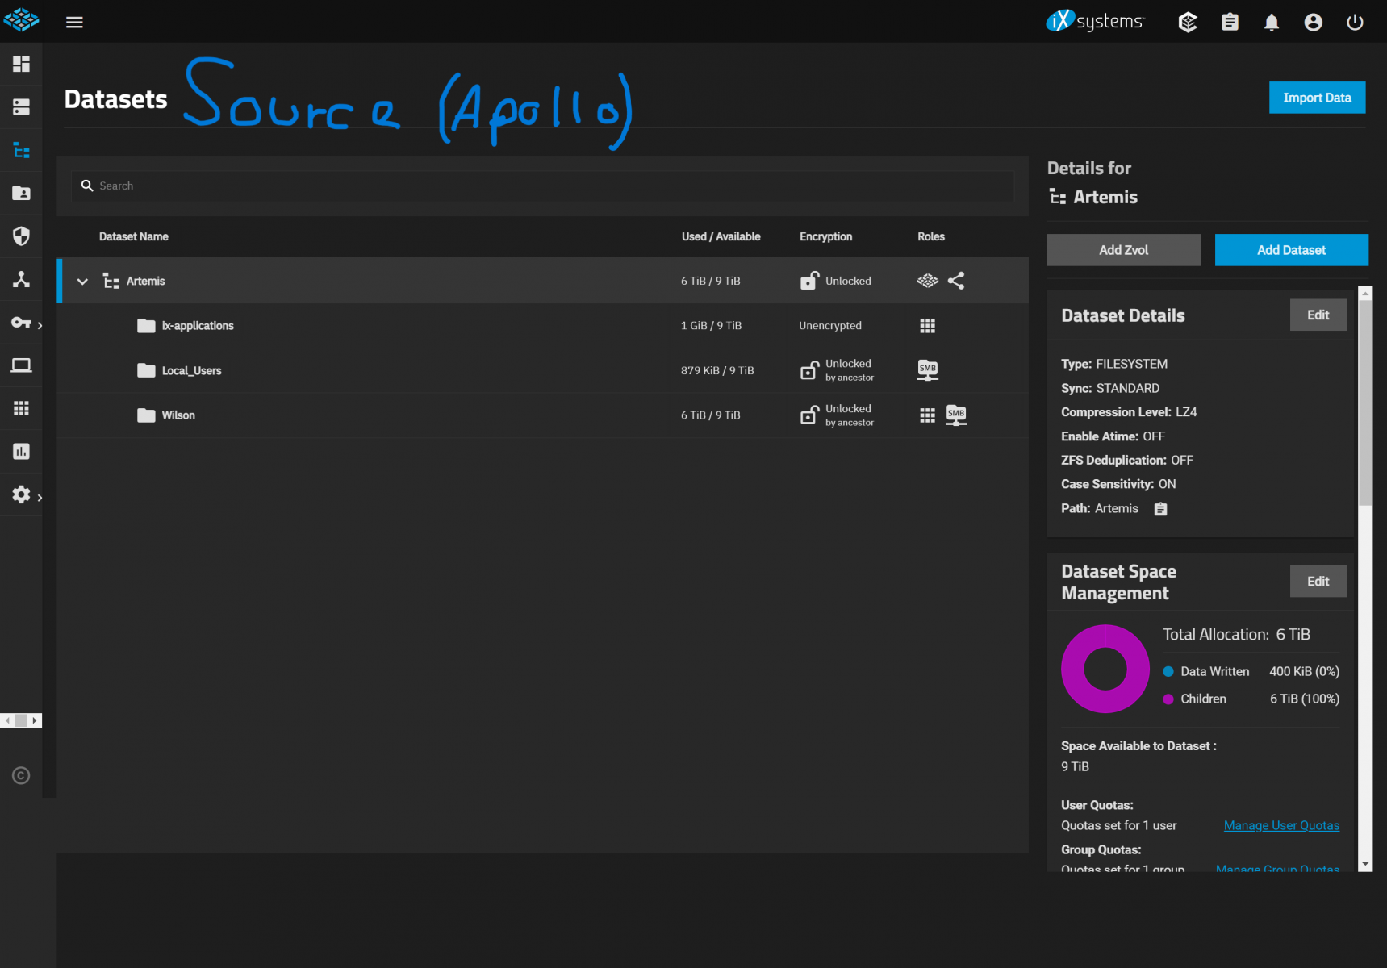The width and height of the screenshot is (1387, 968).
Task: Select the Artemis root dataset
Action: click(543, 281)
